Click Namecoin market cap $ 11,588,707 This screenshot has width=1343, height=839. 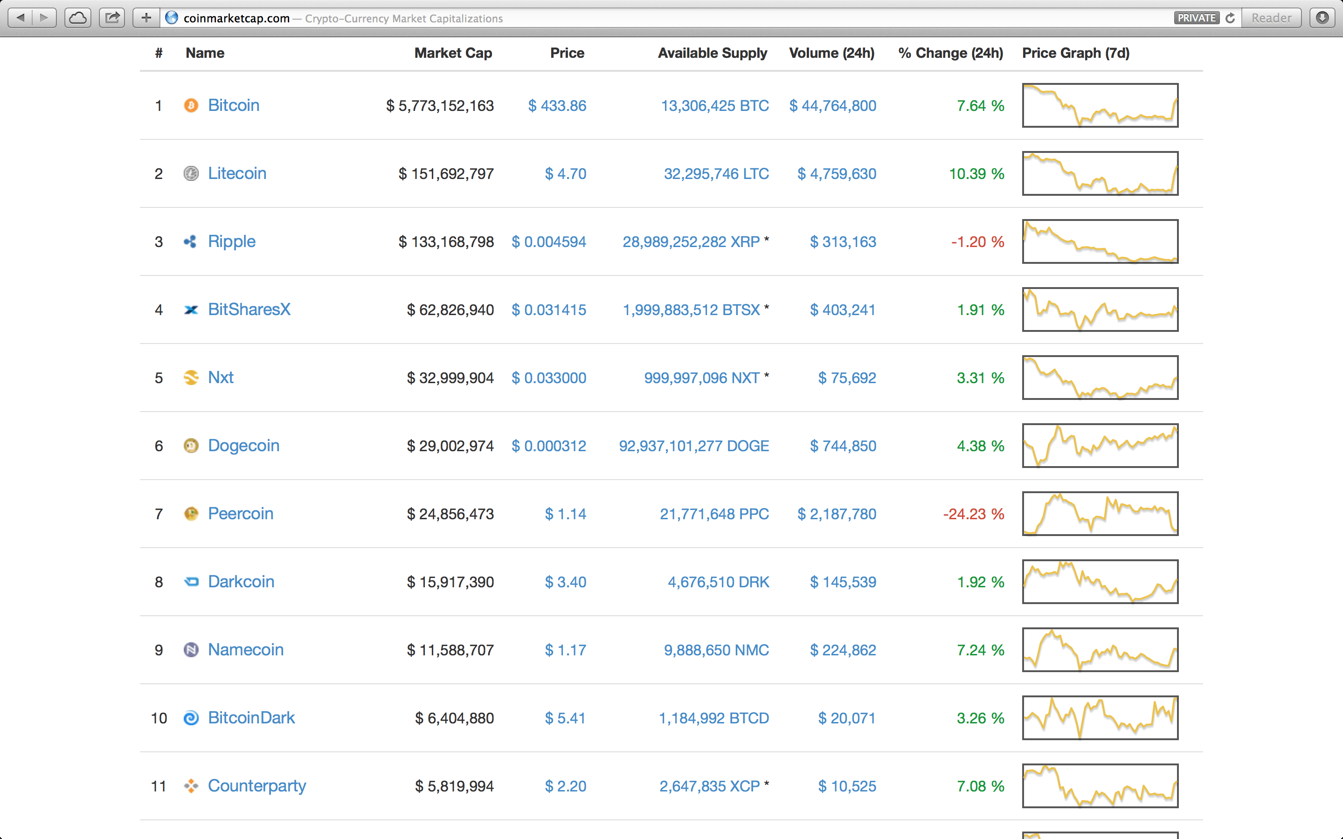point(450,650)
